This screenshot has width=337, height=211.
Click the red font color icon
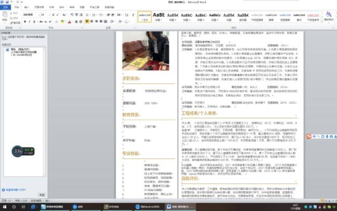(70, 22)
